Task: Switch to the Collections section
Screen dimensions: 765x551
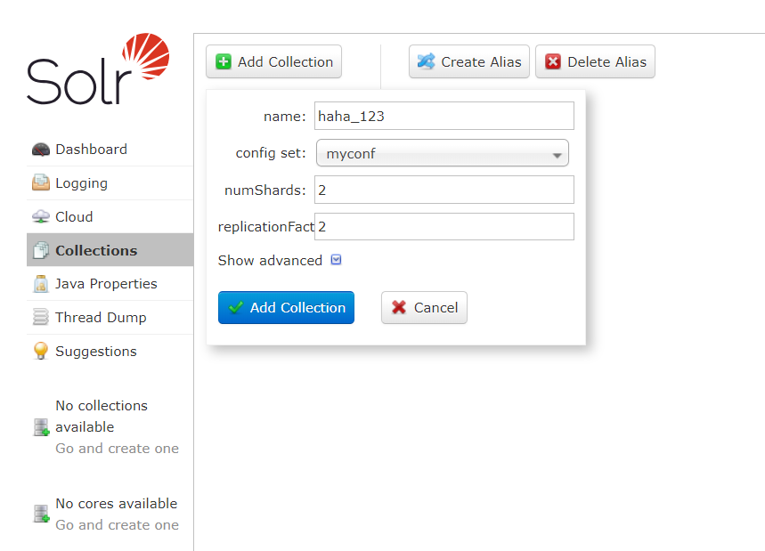Action: tap(94, 250)
